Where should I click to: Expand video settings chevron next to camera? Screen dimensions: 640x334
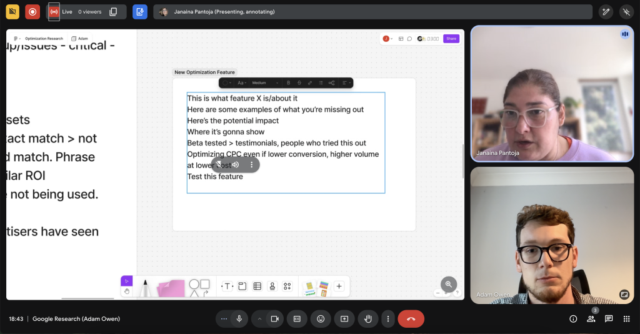[259, 319]
